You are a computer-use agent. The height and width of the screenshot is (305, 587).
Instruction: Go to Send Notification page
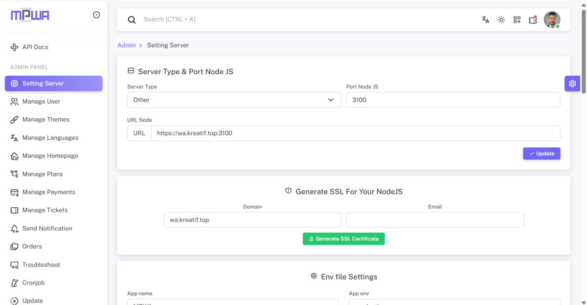point(54,228)
